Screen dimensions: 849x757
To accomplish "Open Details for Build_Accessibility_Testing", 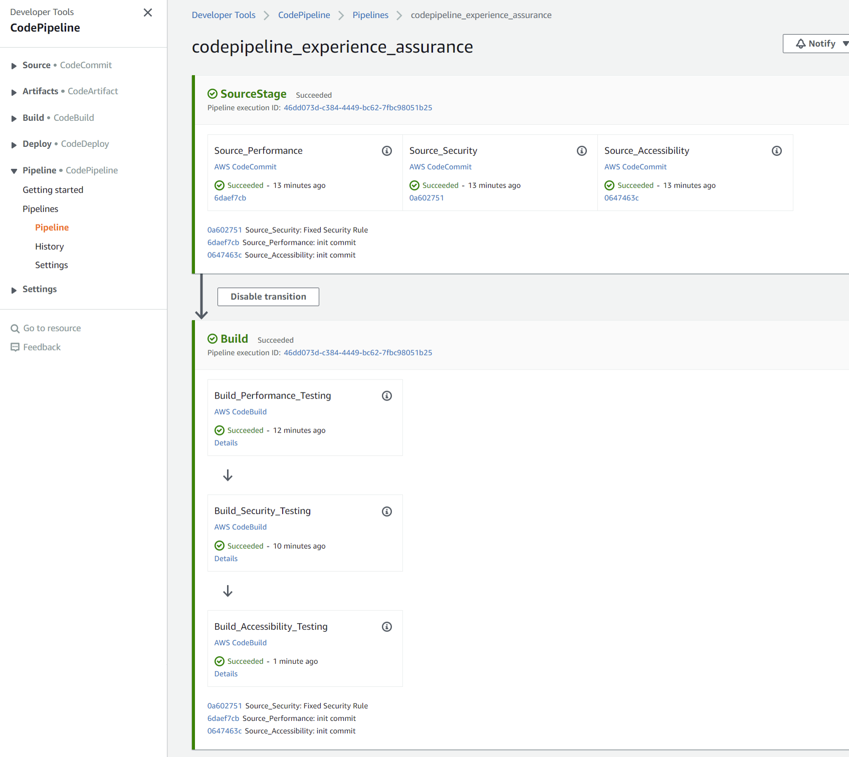I will [226, 674].
